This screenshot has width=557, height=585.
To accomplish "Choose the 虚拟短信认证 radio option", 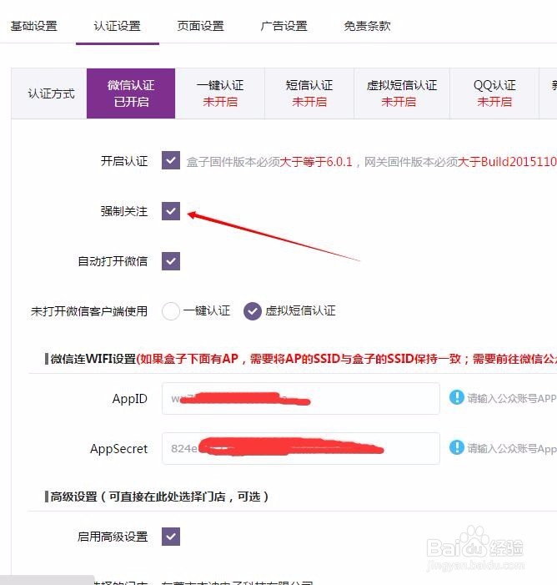I will [253, 311].
